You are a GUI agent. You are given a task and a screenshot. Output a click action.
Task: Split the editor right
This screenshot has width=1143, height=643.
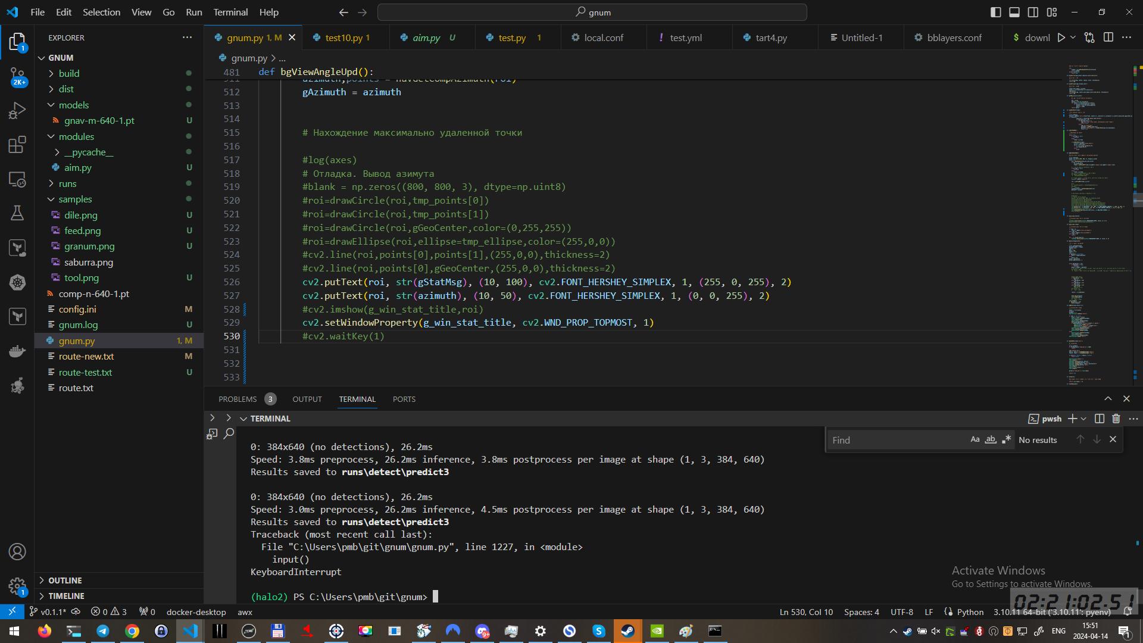click(1108, 38)
